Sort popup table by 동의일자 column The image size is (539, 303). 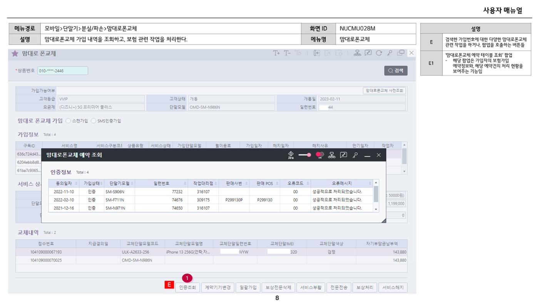pos(64,183)
